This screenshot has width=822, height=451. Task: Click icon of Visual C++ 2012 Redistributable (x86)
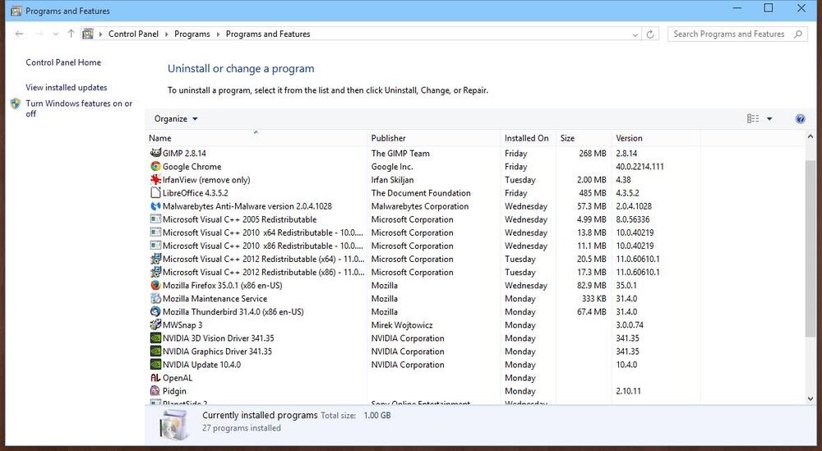[155, 273]
